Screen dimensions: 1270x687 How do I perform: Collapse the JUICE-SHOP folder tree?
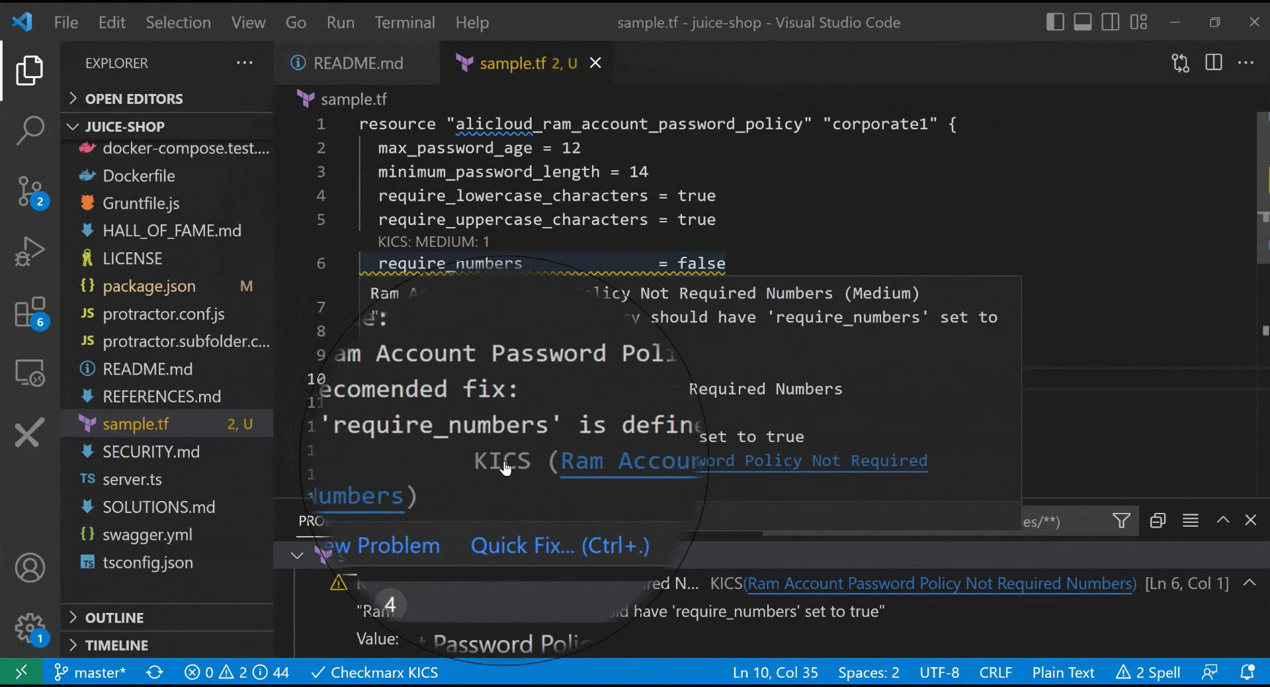click(73, 126)
